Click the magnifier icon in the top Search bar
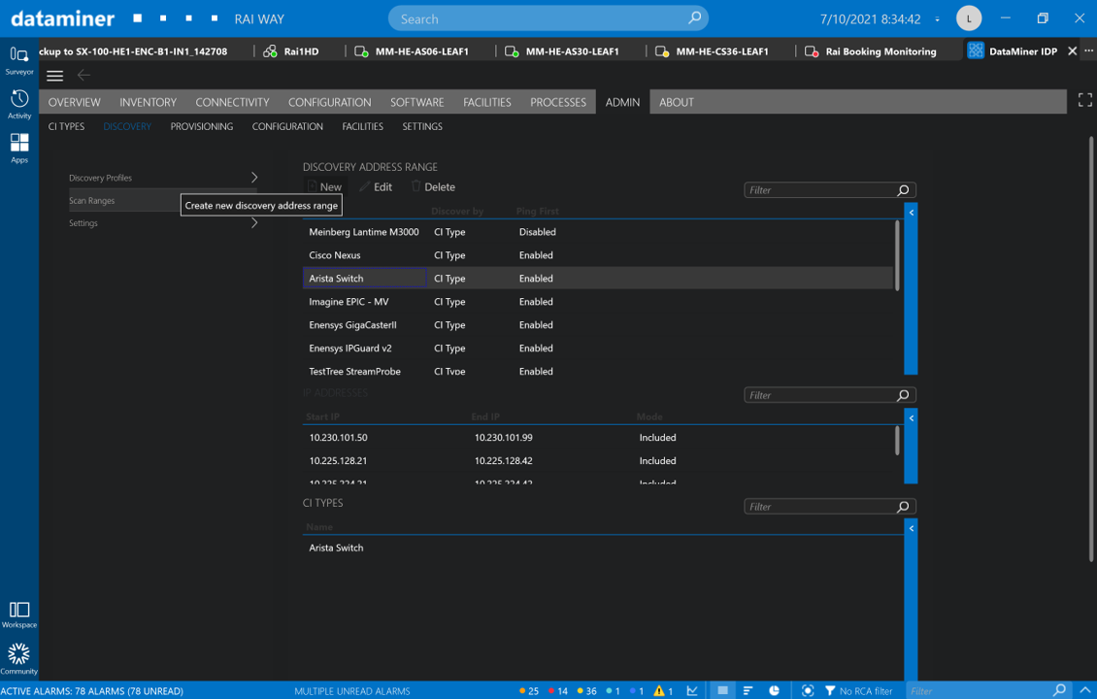 (x=694, y=18)
